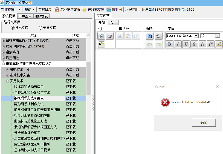Expand the 机电安装工程 tree node
The width and height of the screenshot is (223, 154).
(8, 70)
